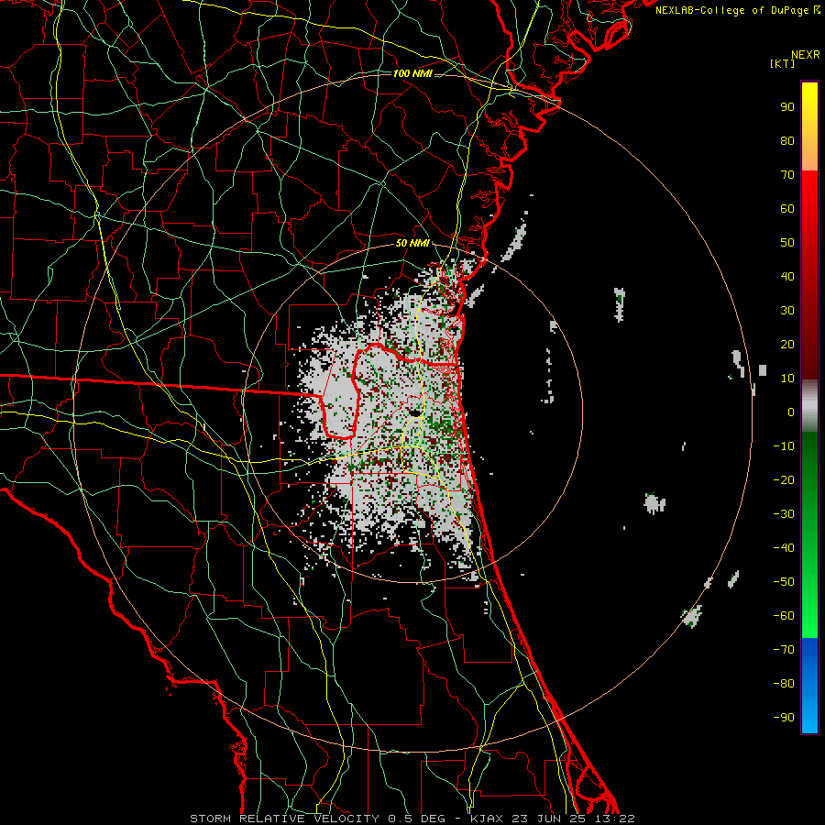
Task: Click the black radar site hole at map center
Action: pos(415,413)
